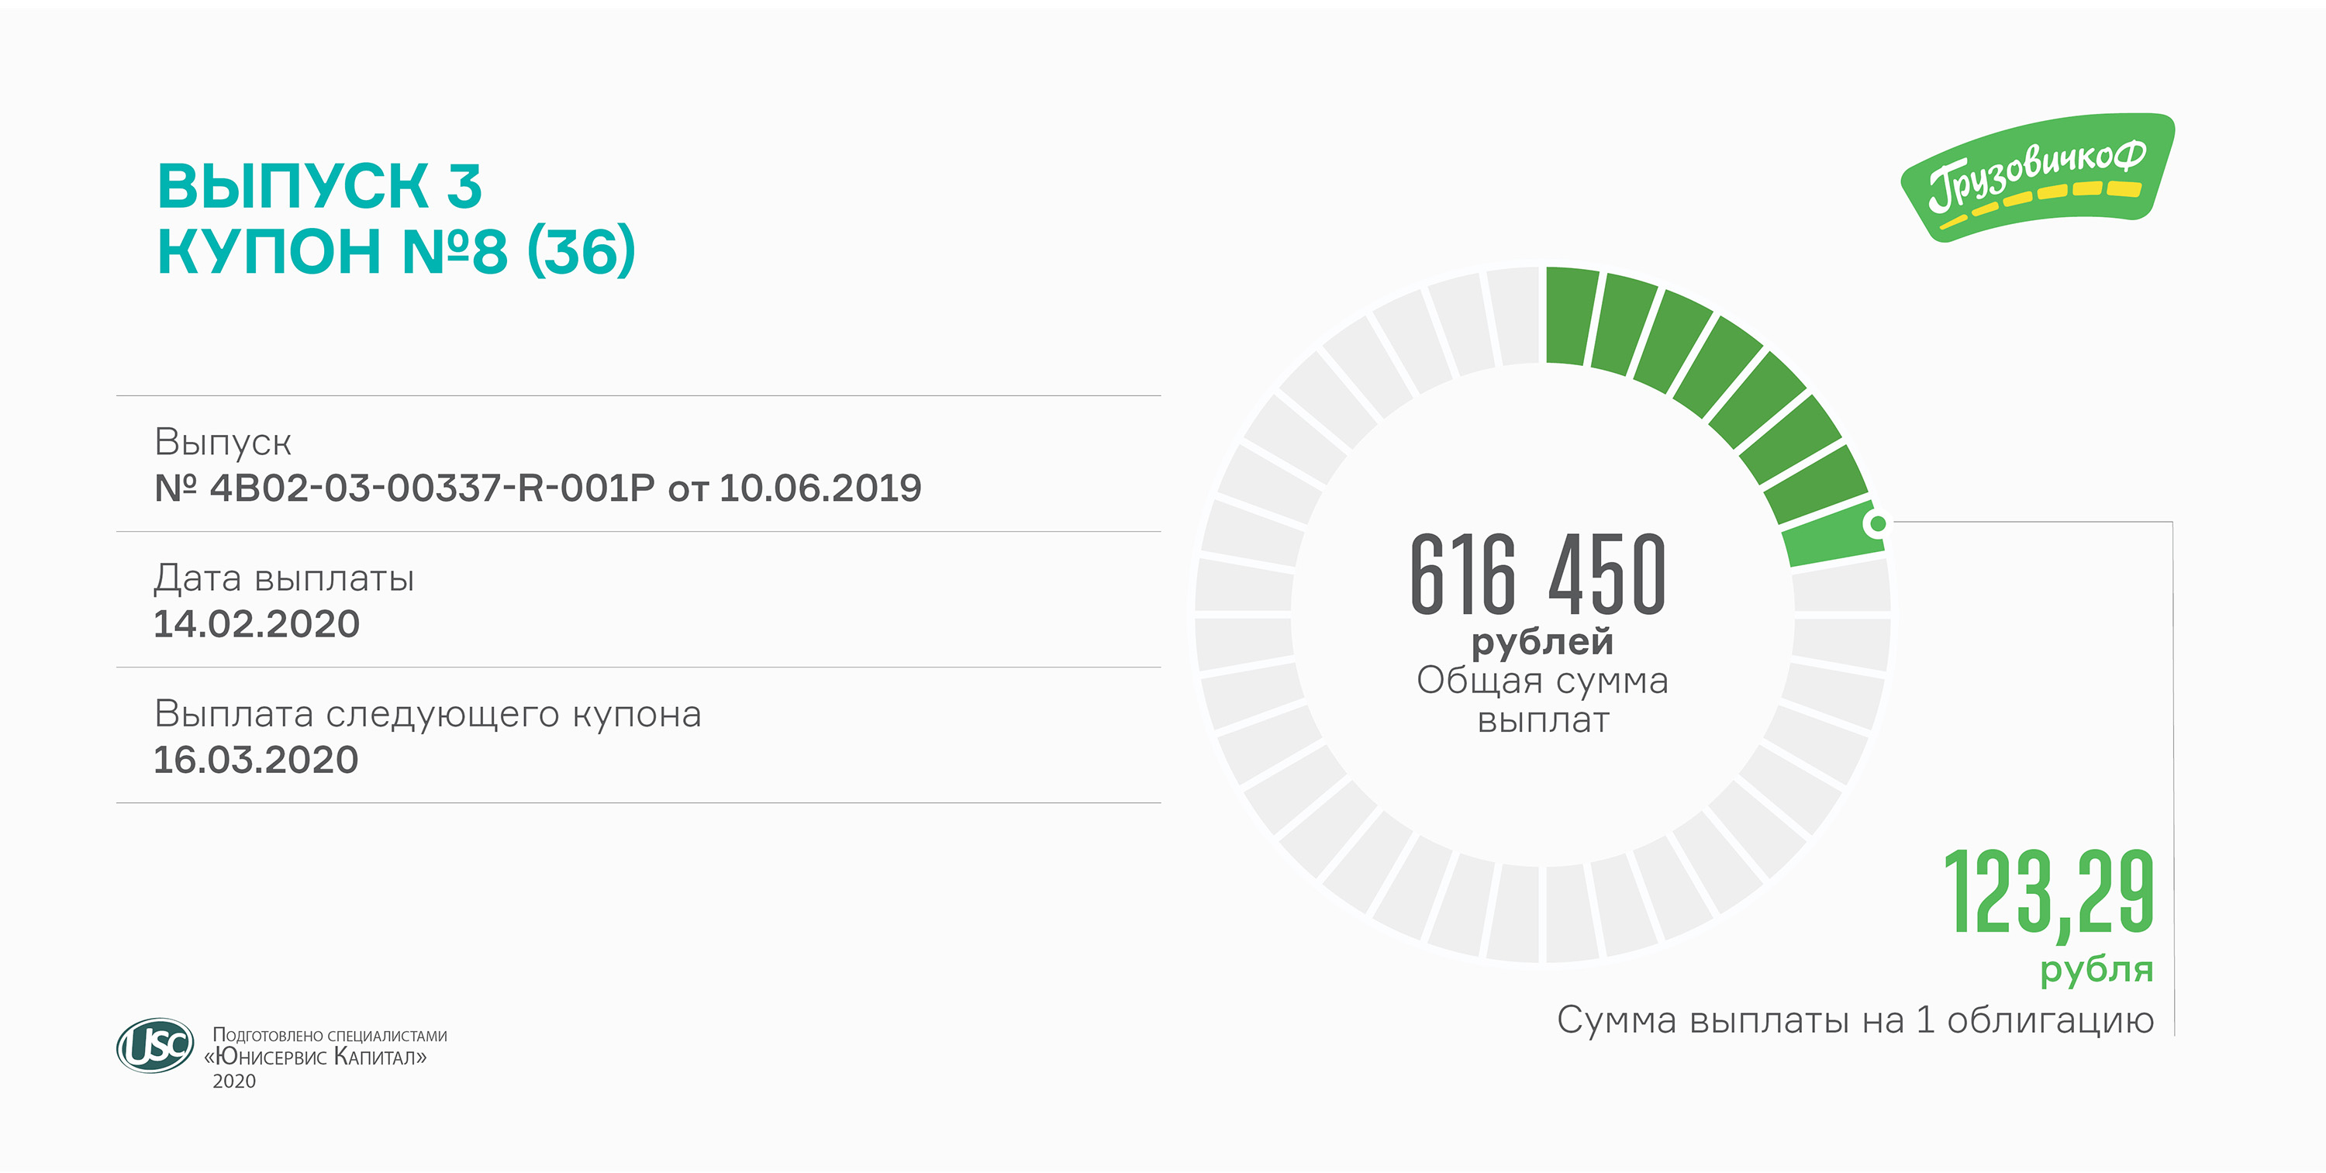Click the Выплата следующего купона label
This screenshot has width=2326, height=1173.
pyautogui.click(x=427, y=713)
